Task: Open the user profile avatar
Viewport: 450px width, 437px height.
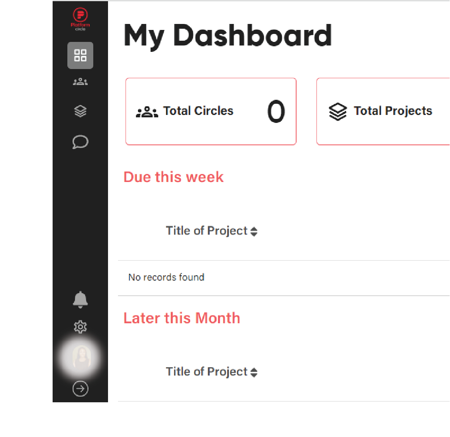Action: click(81, 358)
